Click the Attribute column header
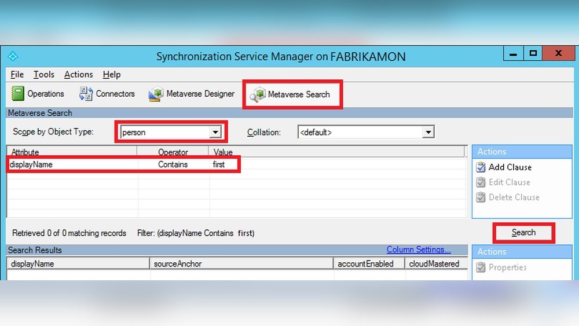This screenshot has width=579, height=326. click(72, 152)
